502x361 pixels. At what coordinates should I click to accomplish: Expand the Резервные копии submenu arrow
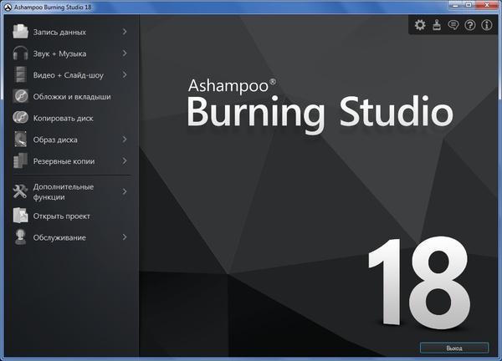click(x=124, y=160)
